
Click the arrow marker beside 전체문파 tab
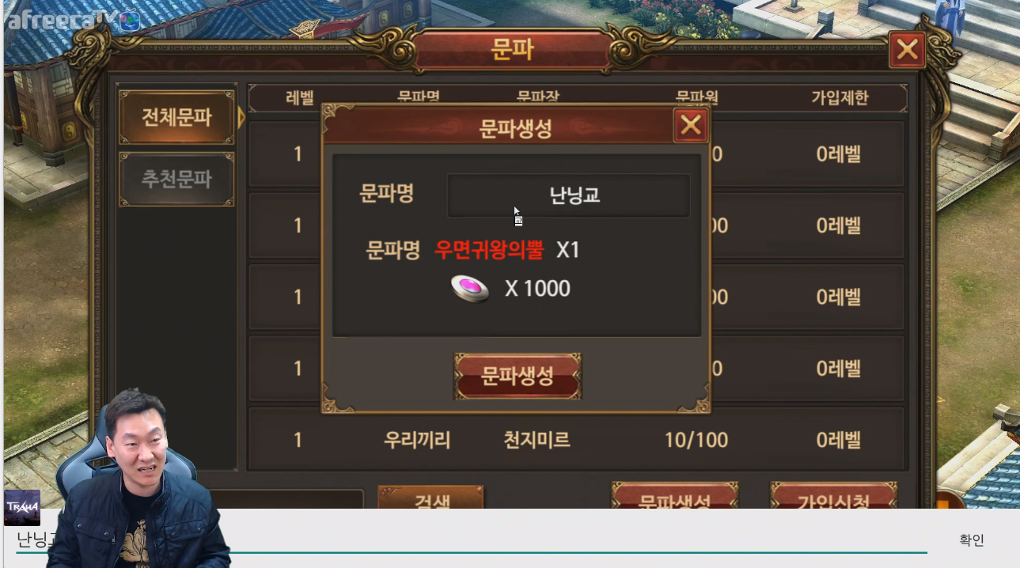[241, 118]
